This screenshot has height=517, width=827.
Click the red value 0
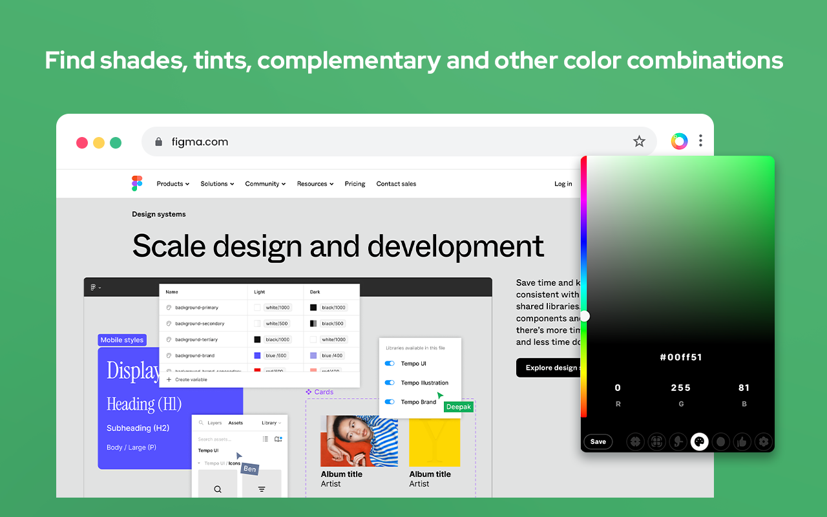click(618, 388)
